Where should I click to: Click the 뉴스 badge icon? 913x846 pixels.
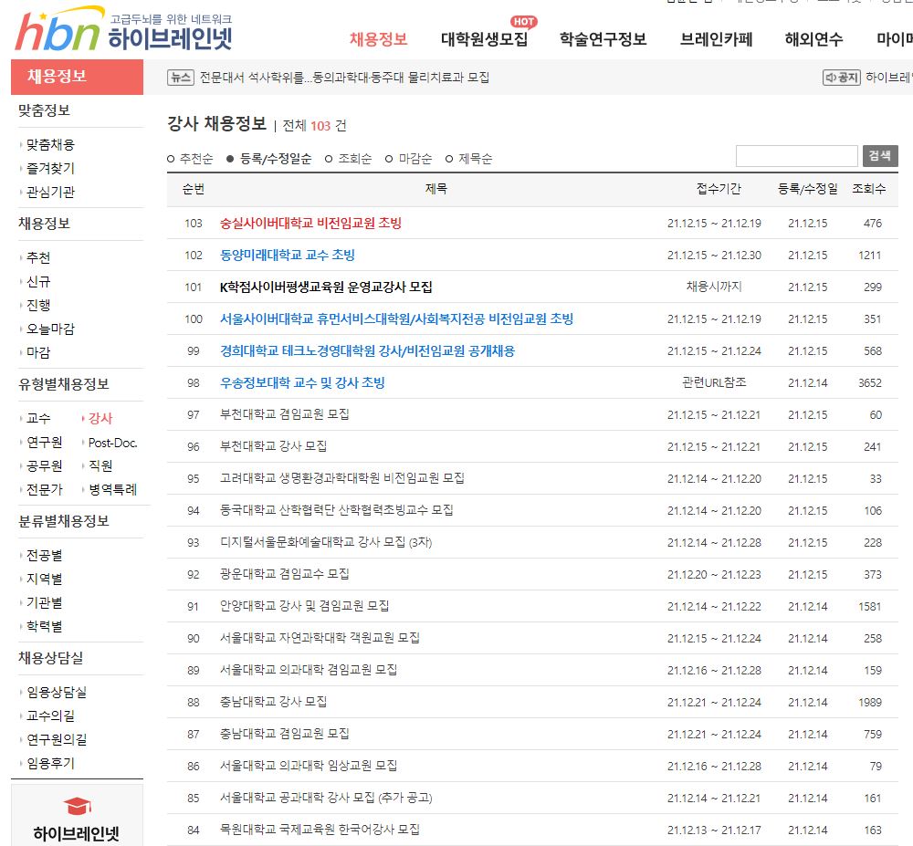coord(181,78)
